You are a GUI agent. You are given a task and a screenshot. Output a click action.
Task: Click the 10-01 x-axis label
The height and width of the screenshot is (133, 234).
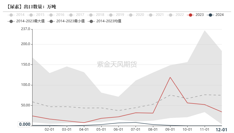click(x=187, y=130)
